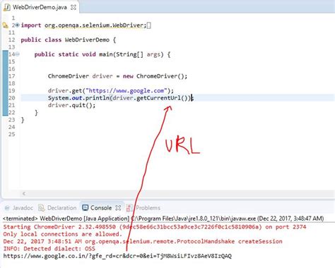Click the warning marker beside line 2
This screenshot has height=268, width=335.
click(5, 25)
